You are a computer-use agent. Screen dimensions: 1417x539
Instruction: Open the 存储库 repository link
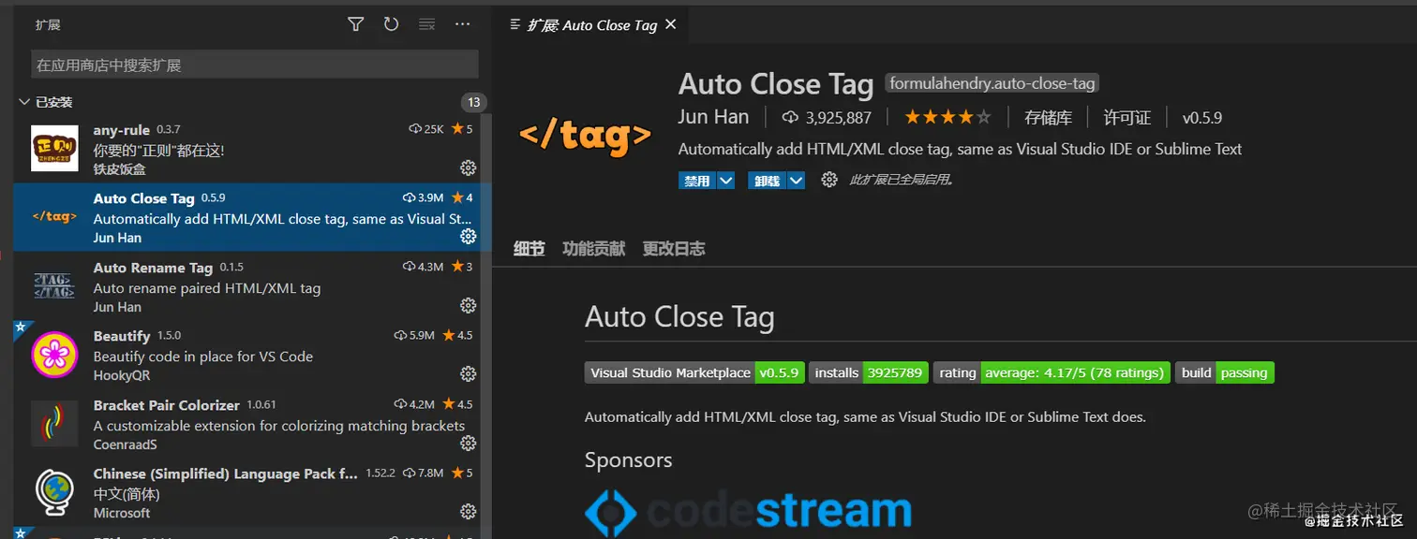1048,117
